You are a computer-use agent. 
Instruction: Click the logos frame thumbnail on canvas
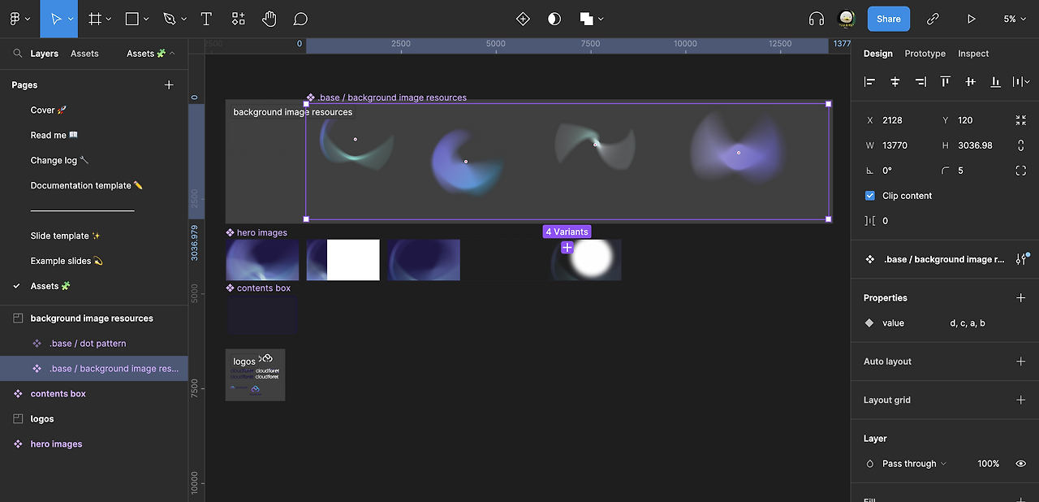tap(255, 375)
